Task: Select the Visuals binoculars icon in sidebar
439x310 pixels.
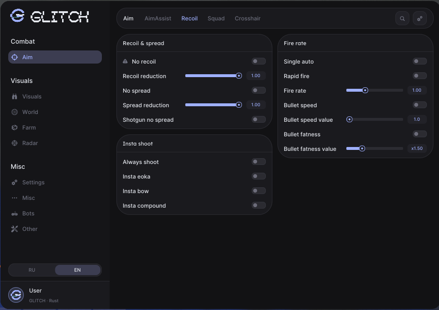Action: [x=15, y=97]
